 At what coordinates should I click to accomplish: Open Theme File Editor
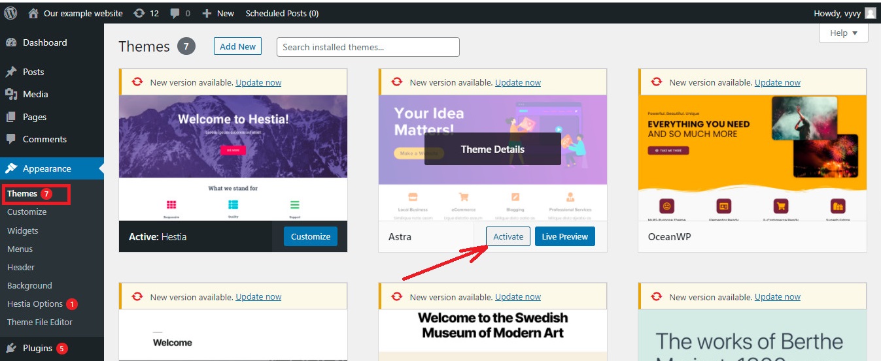tap(40, 322)
